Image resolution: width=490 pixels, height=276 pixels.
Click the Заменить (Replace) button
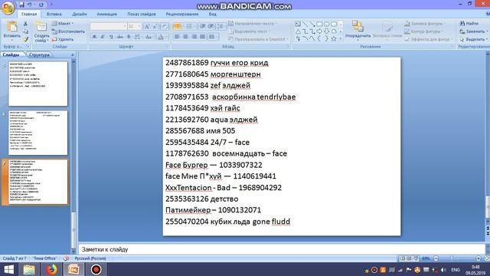(x=474, y=31)
